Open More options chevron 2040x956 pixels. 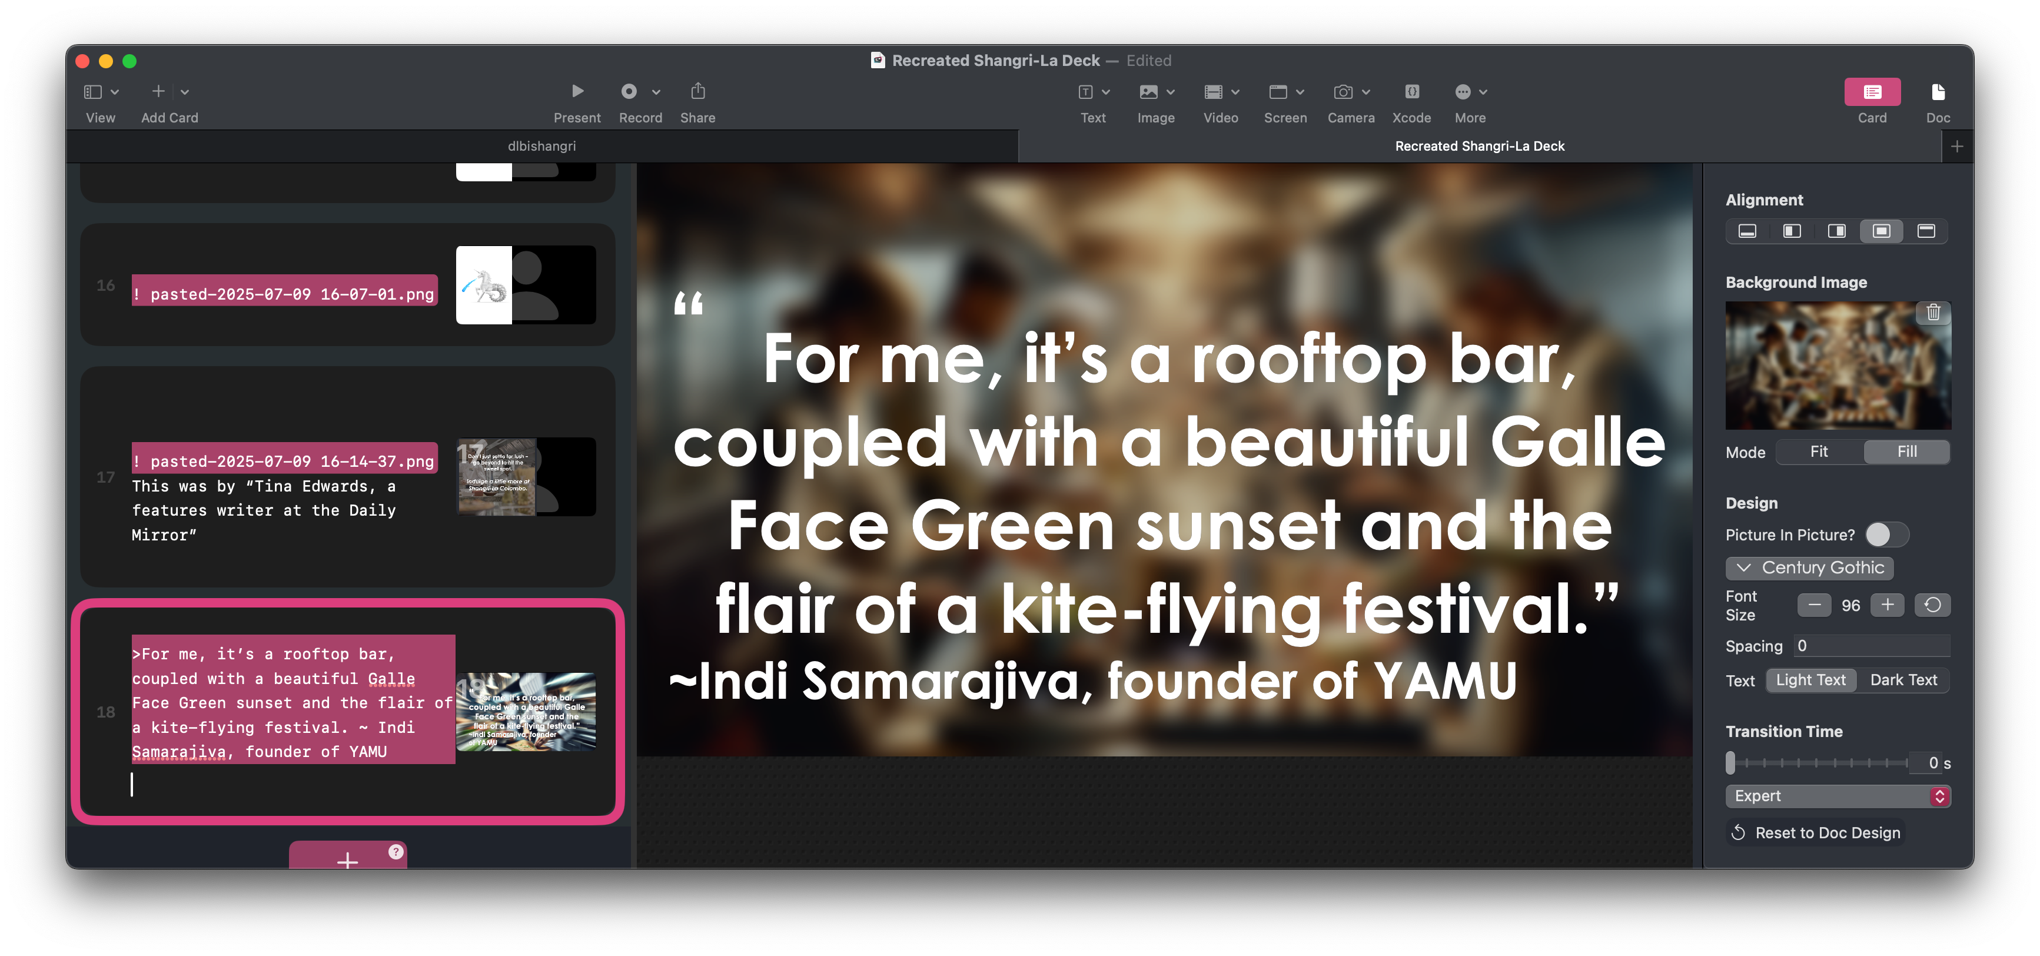1483,92
